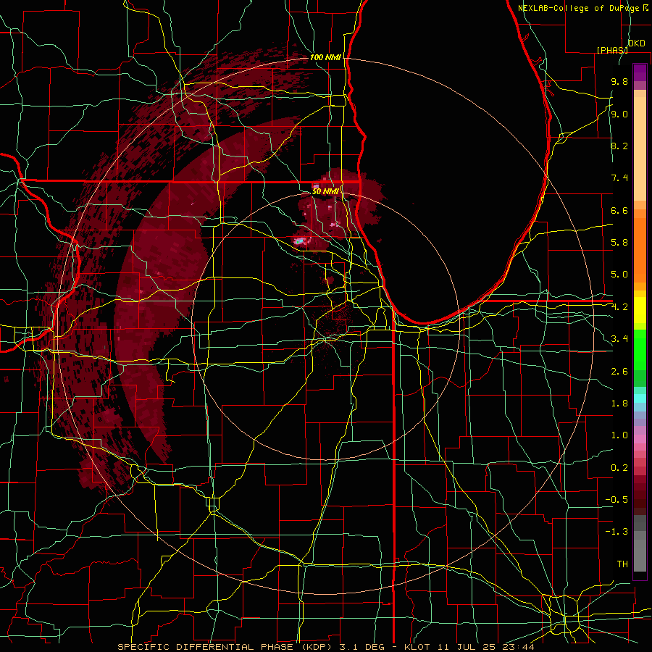
Task: Select the 9.8 value on the color scale
Action: [619, 82]
